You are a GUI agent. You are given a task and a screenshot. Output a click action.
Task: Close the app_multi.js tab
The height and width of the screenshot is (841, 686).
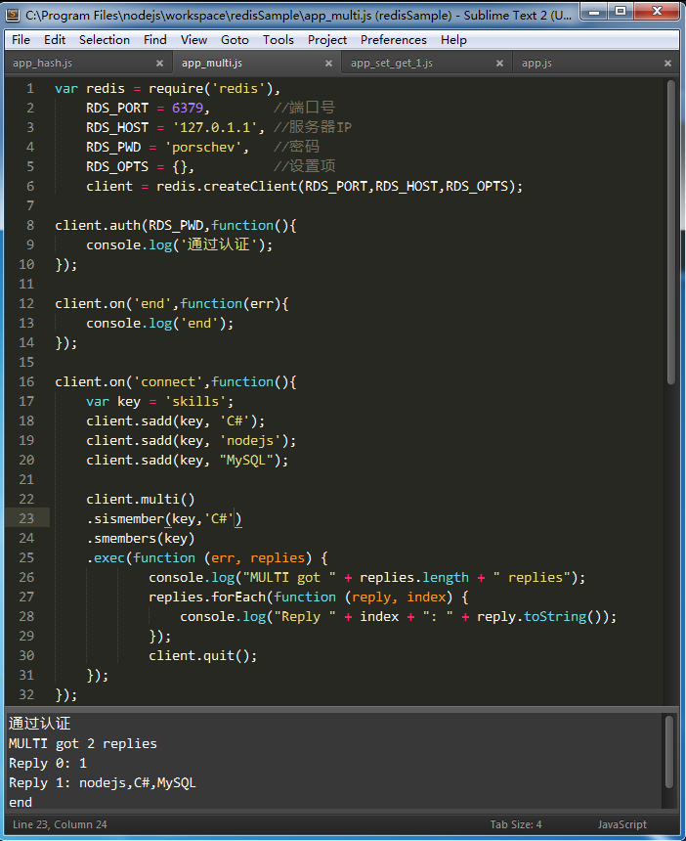coord(329,64)
